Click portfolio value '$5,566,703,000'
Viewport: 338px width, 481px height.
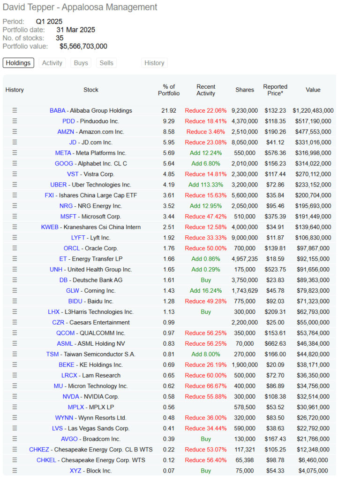(83, 47)
